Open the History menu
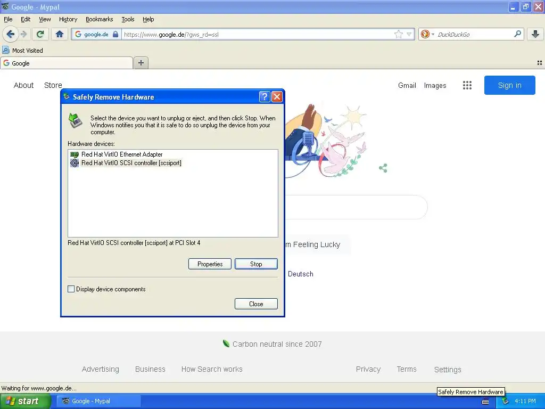This screenshot has height=409, width=545. coord(68,19)
